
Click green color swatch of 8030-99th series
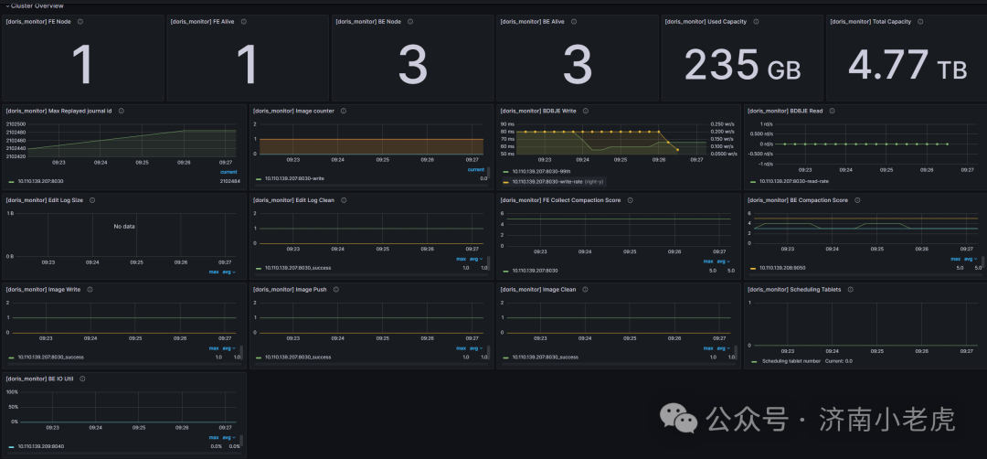[x=505, y=172]
